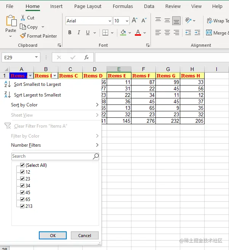Image resolution: width=229 pixels, height=250 pixels.
Task: Decrease font size with the smaller A icon
Action: point(144,21)
